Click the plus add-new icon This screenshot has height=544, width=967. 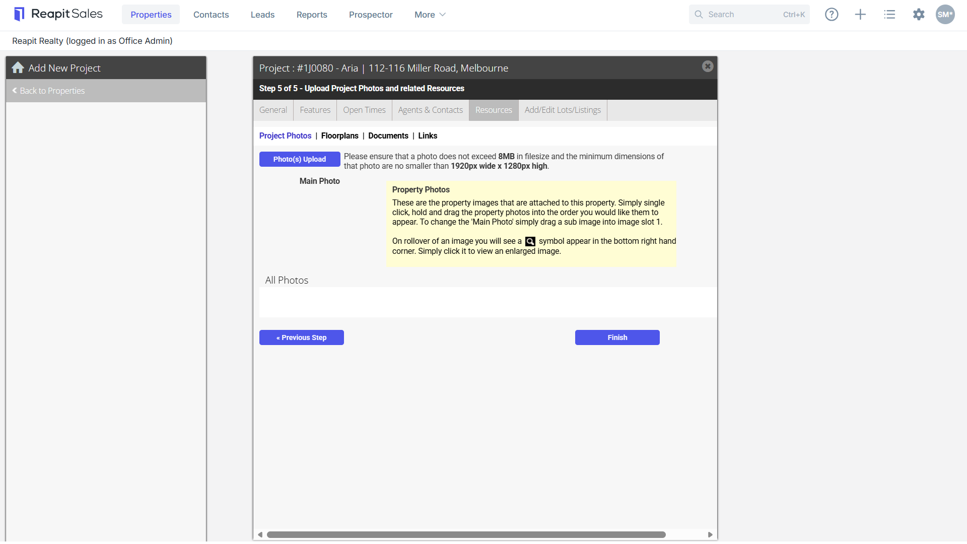tap(860, 15)
